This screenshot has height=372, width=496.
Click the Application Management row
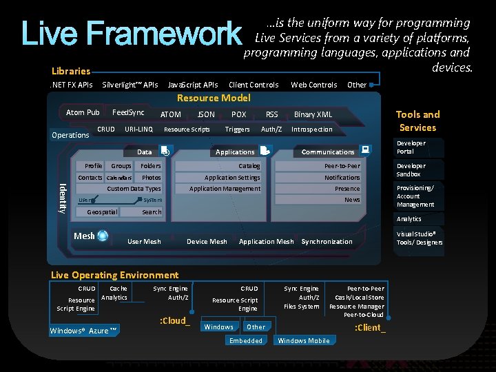218,189
